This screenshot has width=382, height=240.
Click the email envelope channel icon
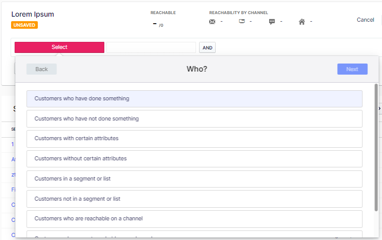(x=212, y=22)
